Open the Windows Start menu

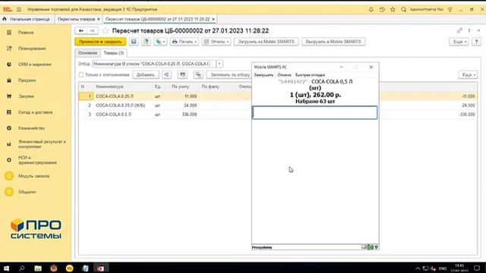[x=6, y=268]
